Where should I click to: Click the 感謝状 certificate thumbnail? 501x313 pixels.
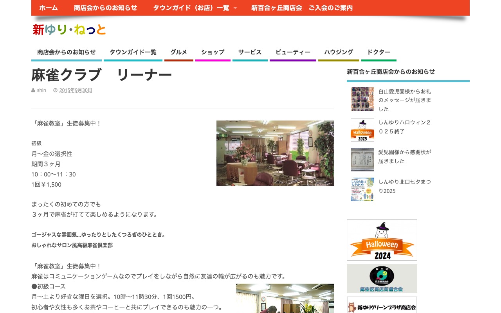[x=362, y=159]
